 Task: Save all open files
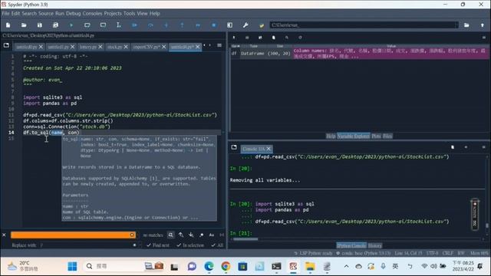55,25
